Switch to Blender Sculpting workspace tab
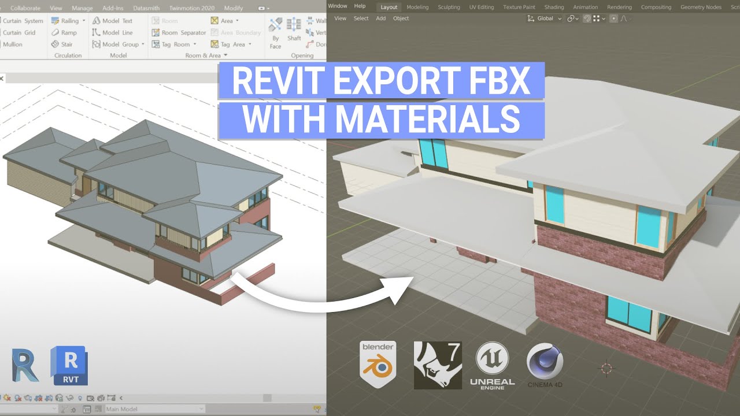Image resolution: width=740 pixels, height=416 pixels. pyautogui.click(x=449, y=7)
